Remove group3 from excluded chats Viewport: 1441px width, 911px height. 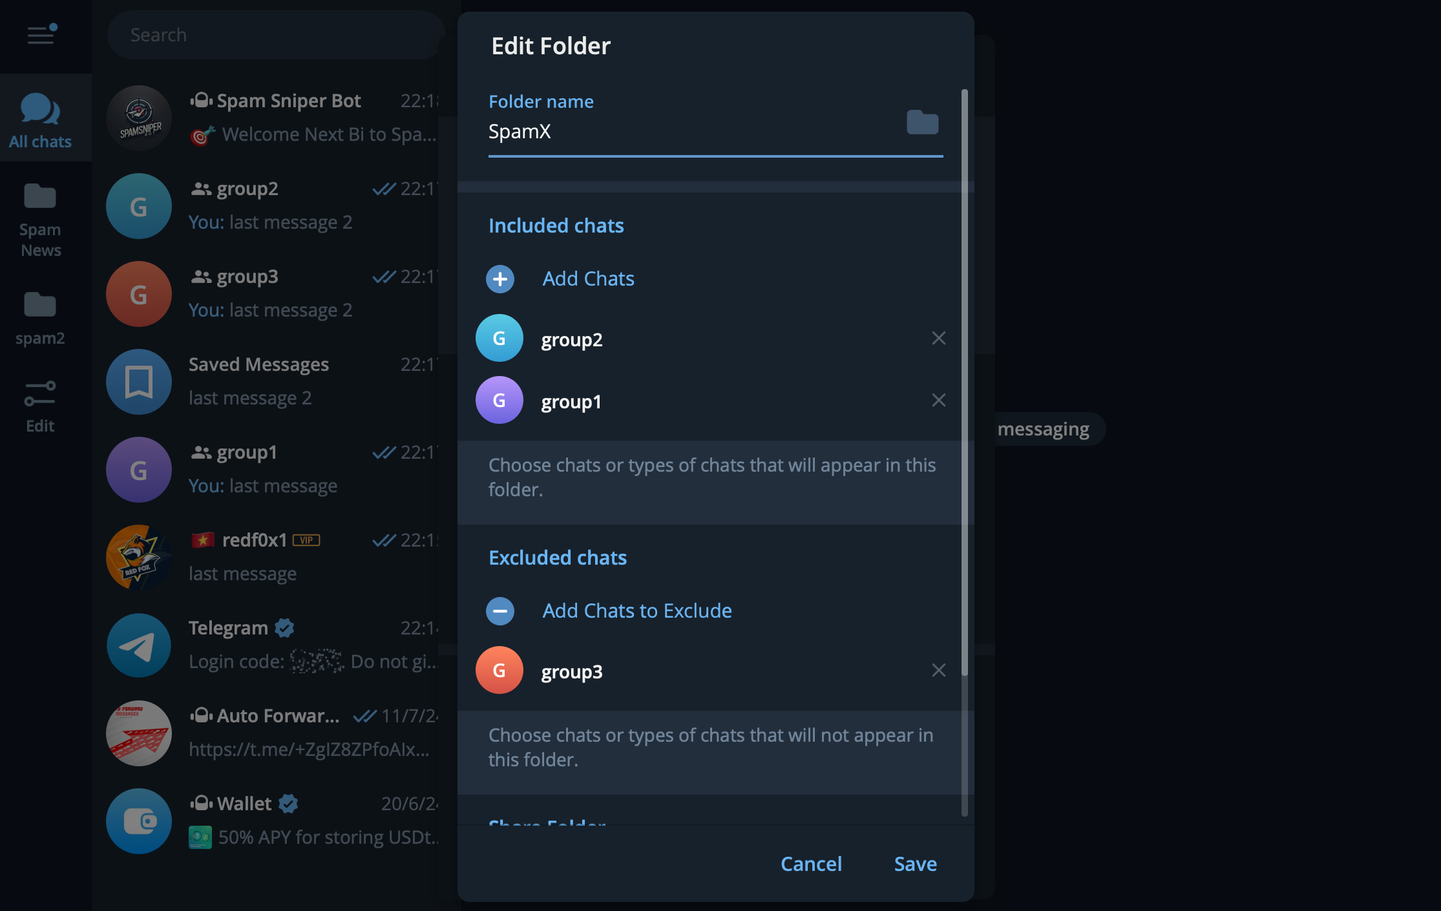[938, 671]
